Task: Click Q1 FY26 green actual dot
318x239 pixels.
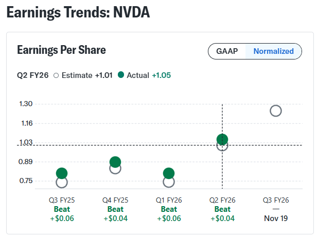Action: (x=169, y=173)
